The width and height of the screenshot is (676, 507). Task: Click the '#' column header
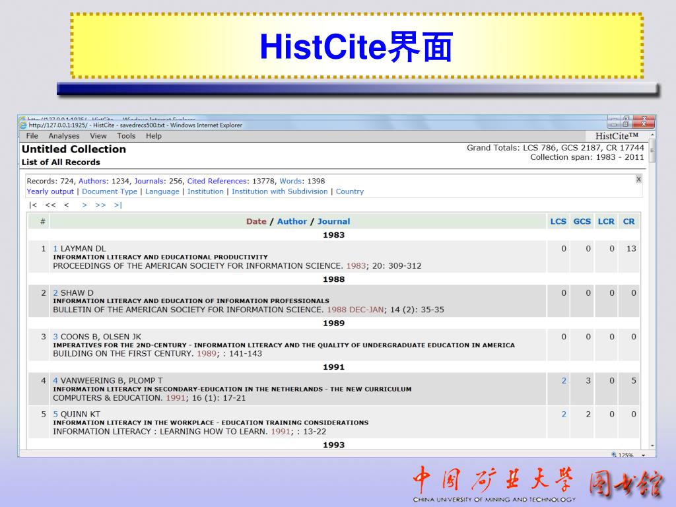43,222
